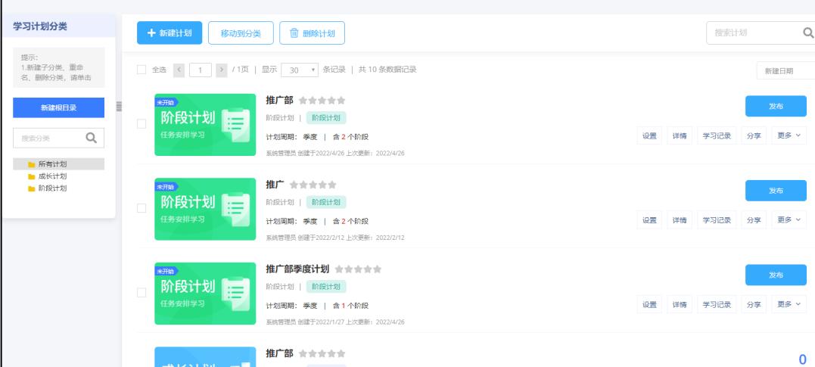Go to previous page arrow
This screenshot has width=815, height=367.
point(179,70)
